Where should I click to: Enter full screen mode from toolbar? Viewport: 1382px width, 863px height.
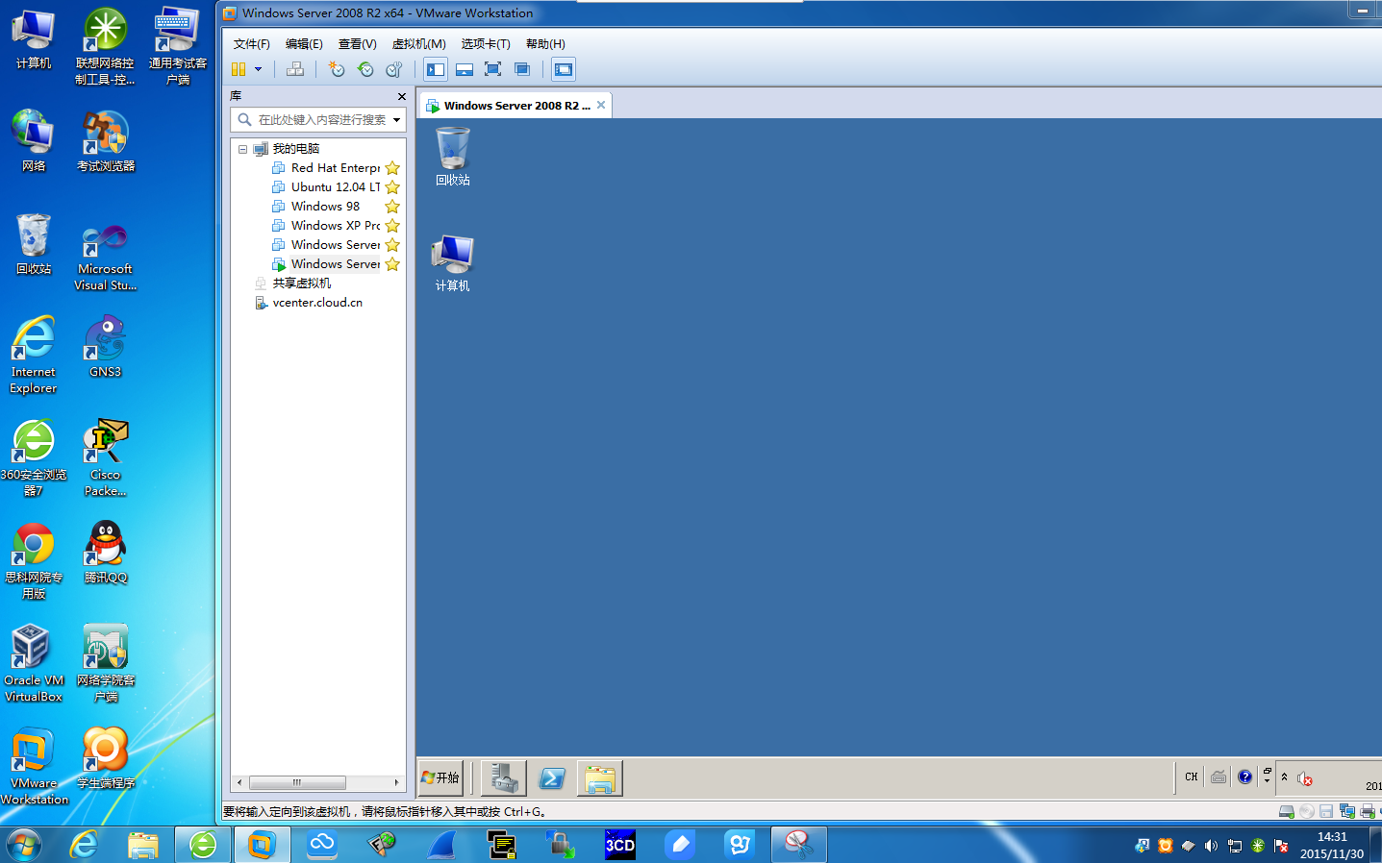coord(493,69)
